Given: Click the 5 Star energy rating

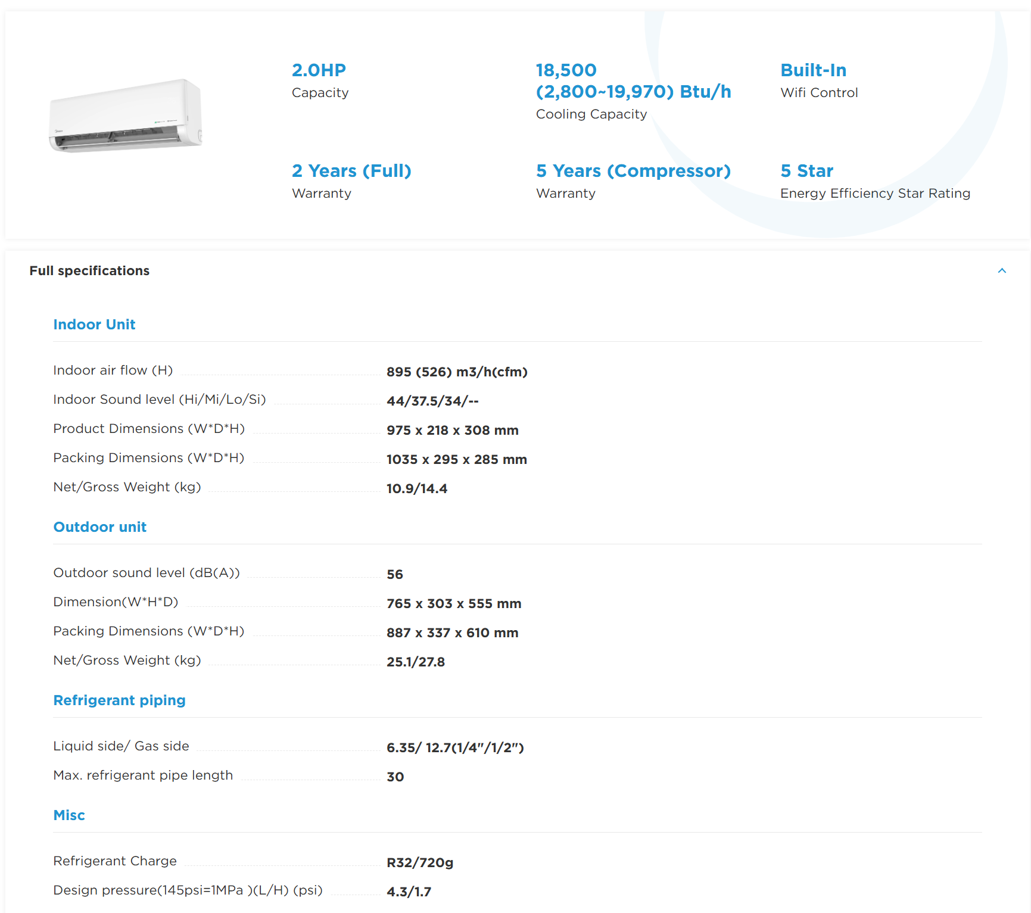Looking at the screenshot, I should (x=875, y=181).
